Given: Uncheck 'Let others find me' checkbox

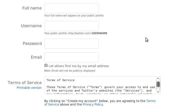Looking at the screenshot, I should pyautogui.click(x=46, y=66).
